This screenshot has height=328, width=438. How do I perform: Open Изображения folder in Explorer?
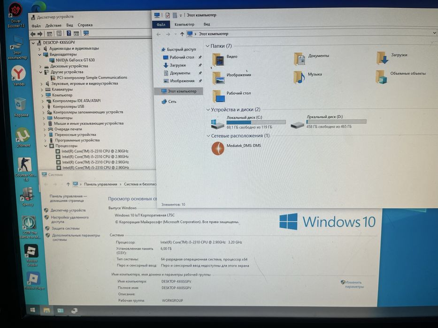(x=231, y=78)
